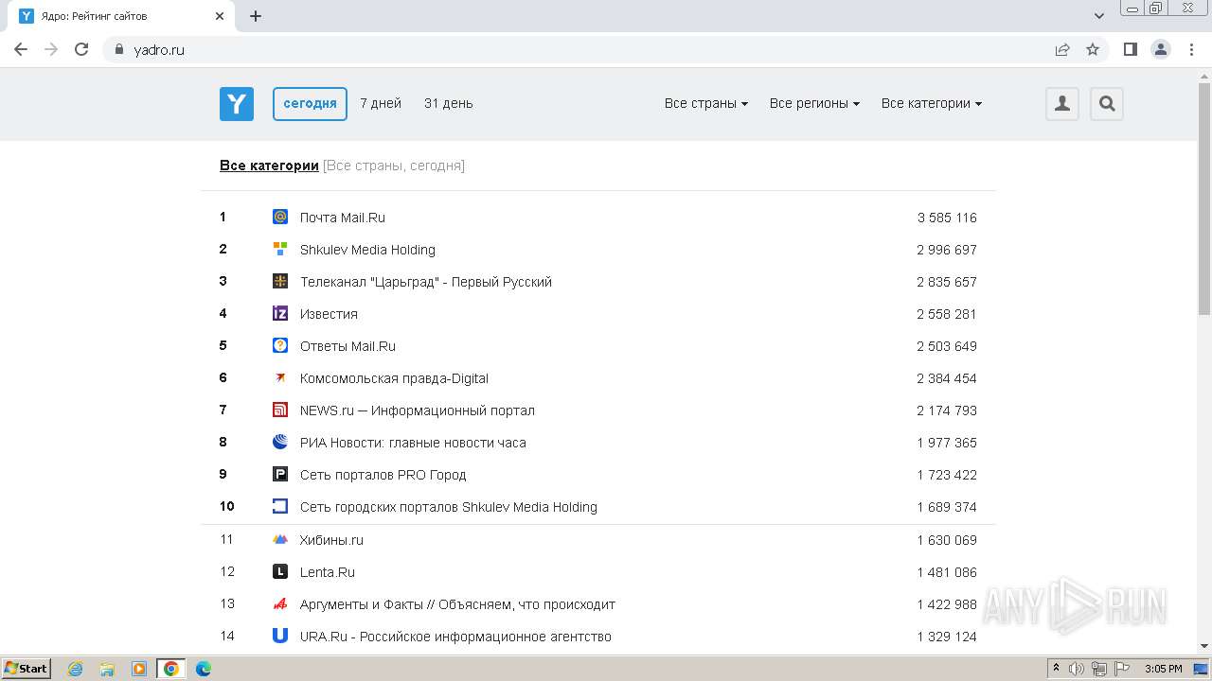Click the Почта Mail.Ru favicon
The height and width of the screenshot is (681, 1212).
click(x=280, y=218)
